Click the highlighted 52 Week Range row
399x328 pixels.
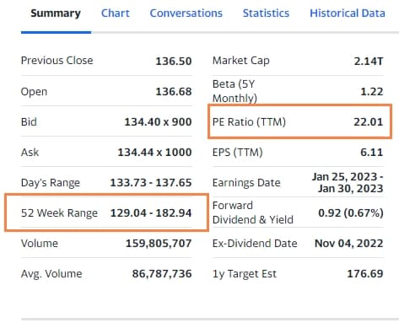(x=106, y=212)
